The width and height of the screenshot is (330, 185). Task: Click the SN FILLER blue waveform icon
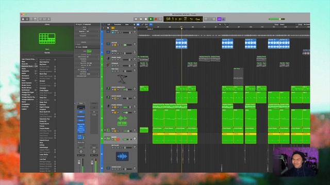(x=122, y=156)
